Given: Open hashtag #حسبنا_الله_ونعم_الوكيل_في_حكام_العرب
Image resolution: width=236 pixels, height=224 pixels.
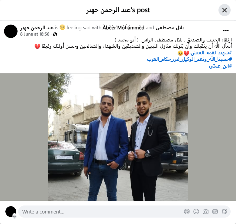Looking at the screenshot, I should (x=190, y=59).
